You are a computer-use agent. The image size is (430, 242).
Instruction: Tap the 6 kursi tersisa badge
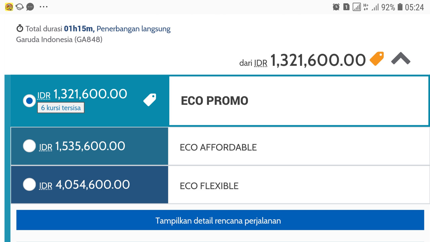pyautogui.click(x=61, y=108)
